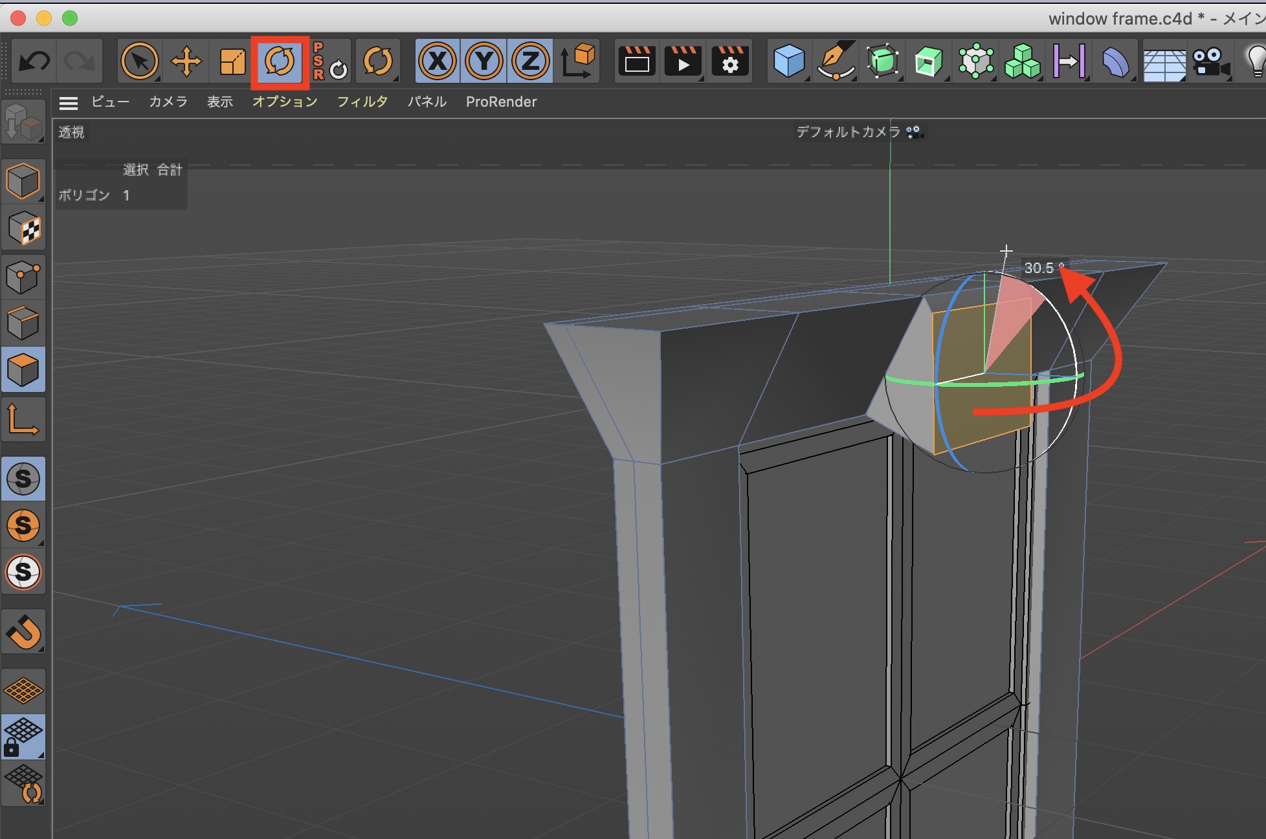Open the オプション menu
Screen dimensions: 1266x839
coord(285,102)
